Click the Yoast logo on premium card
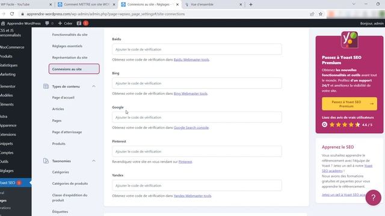385x216 pixels. pyautogui.click(x=350, y=40)
